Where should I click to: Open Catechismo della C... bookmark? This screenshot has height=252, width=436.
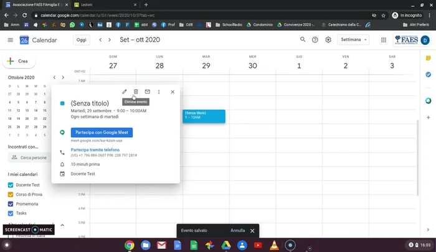(x=341, y=25)
